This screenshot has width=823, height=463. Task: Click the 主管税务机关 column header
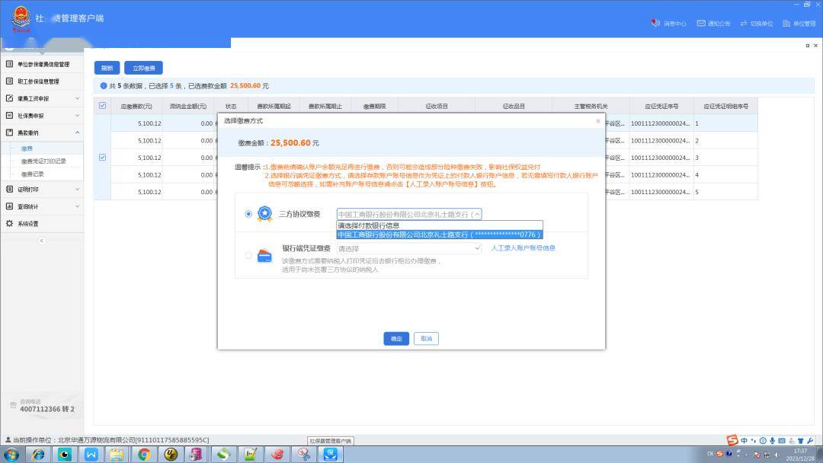tap(591, 106)
